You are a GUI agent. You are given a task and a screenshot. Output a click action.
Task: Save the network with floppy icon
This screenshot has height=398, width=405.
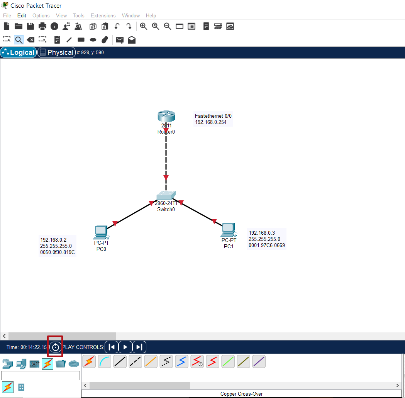pos(31,26)
